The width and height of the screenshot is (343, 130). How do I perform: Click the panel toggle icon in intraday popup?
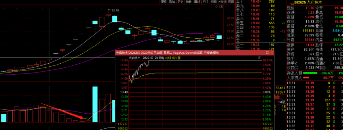pyautogui.click(x=260, y=58)
